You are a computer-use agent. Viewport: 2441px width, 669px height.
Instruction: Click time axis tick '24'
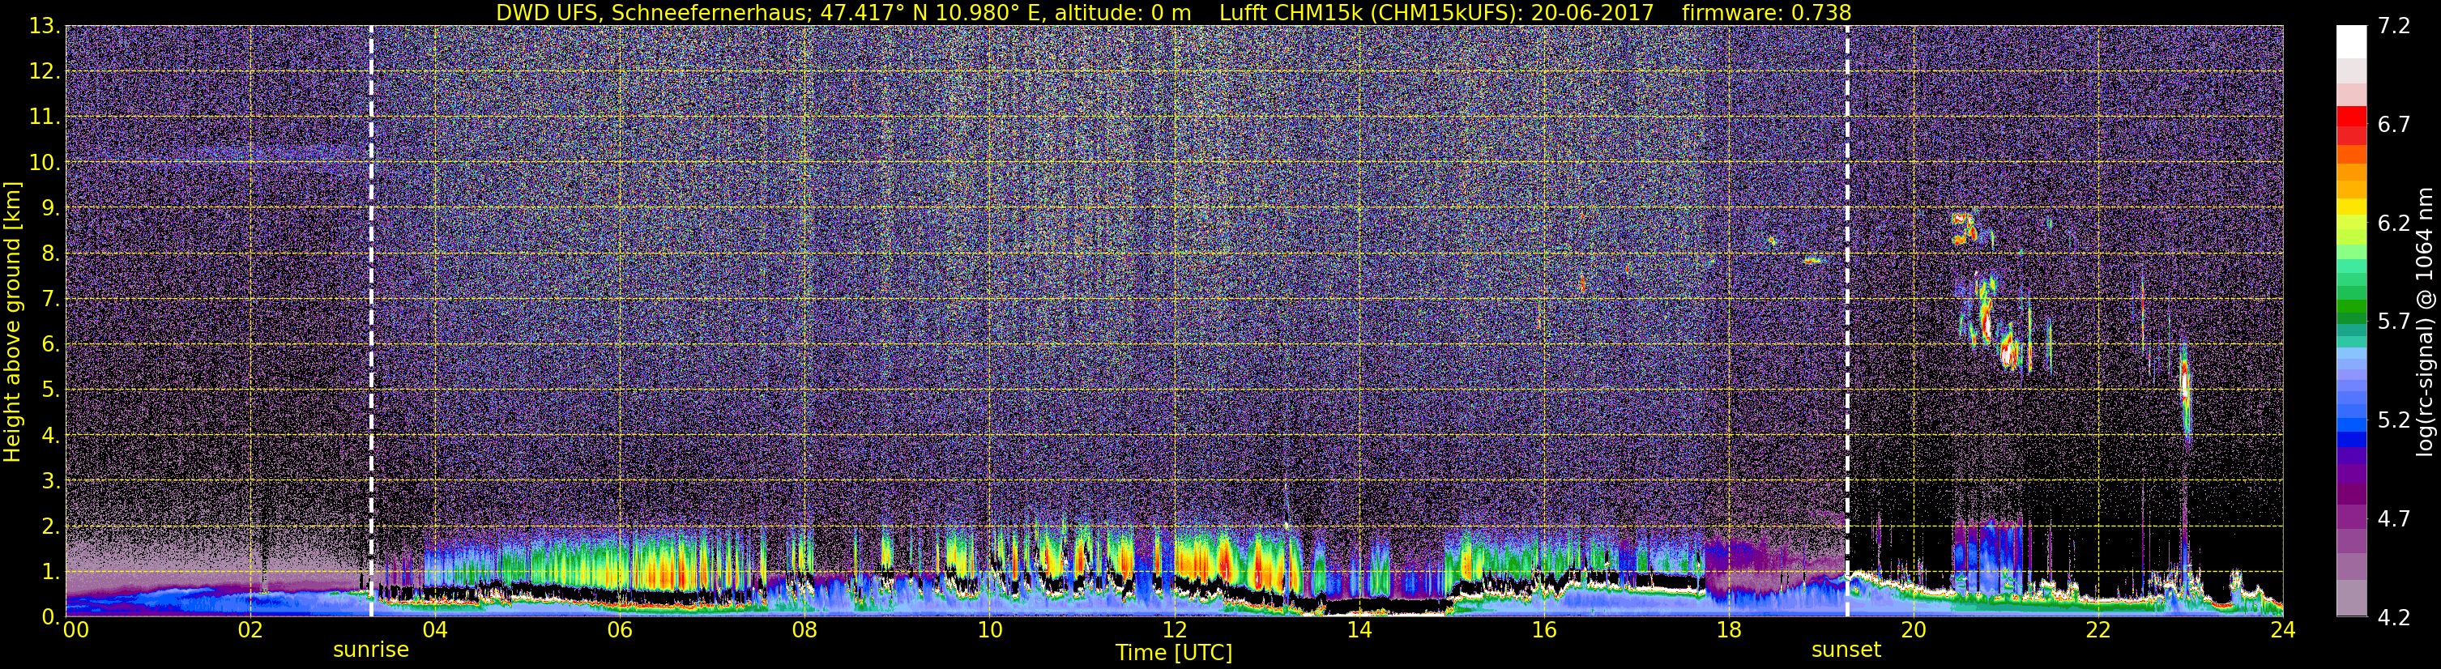(2281, 631)
